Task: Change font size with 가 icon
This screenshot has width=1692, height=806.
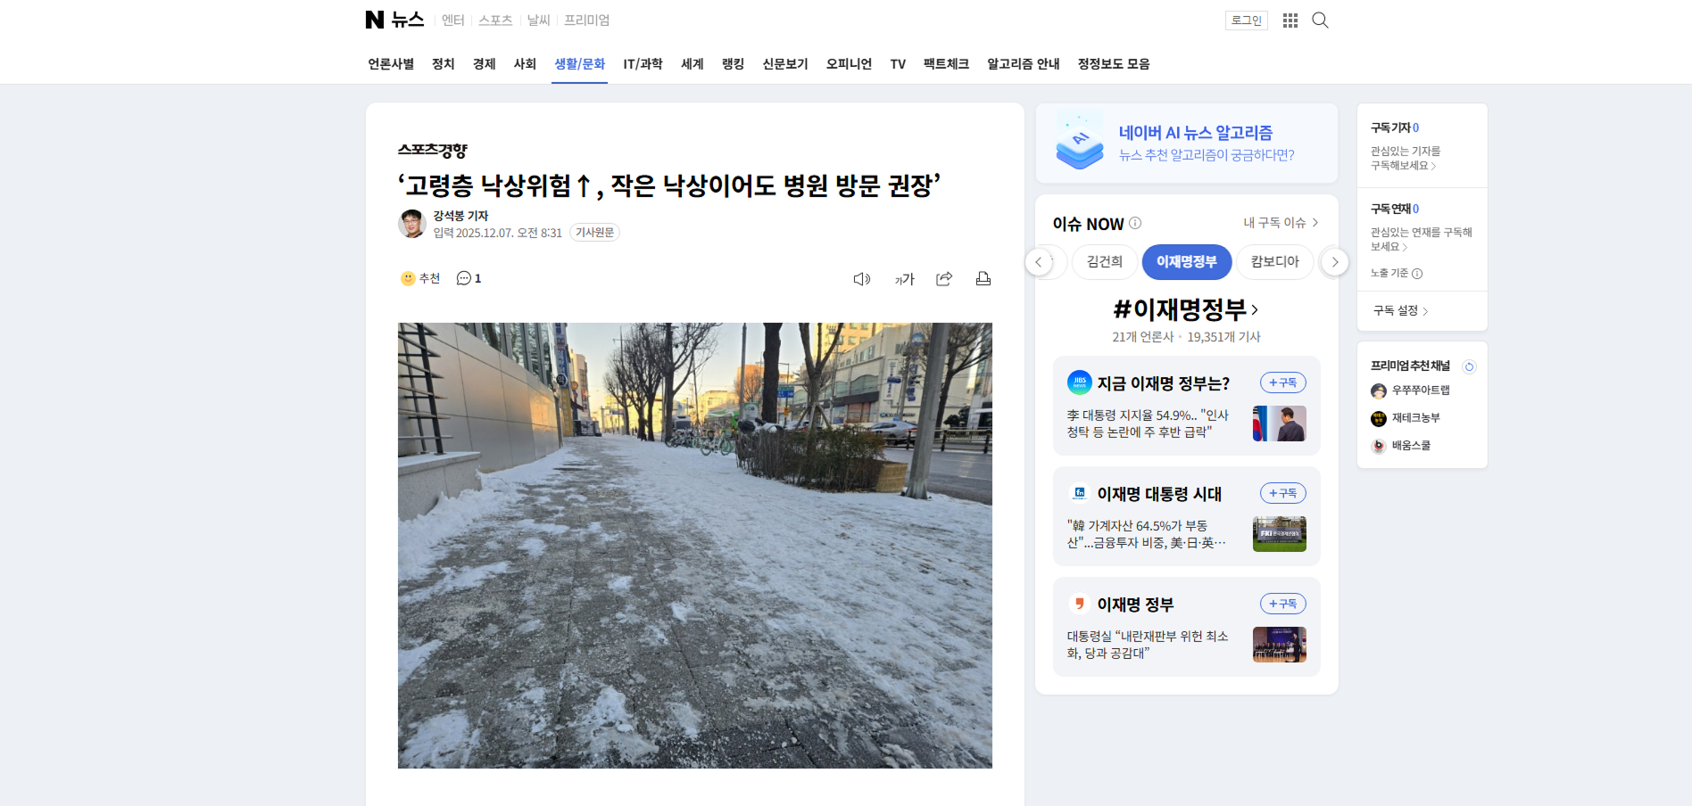Action: (904, 279)
